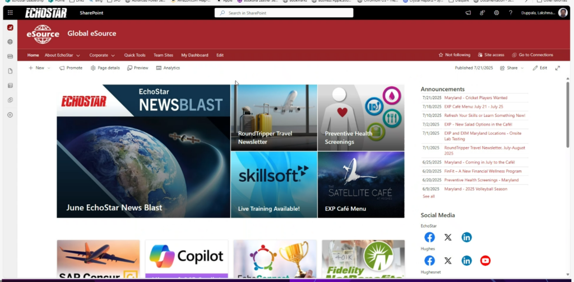Open the Copilot card
The width and height of the screenshot is (574, 282).
187,259
